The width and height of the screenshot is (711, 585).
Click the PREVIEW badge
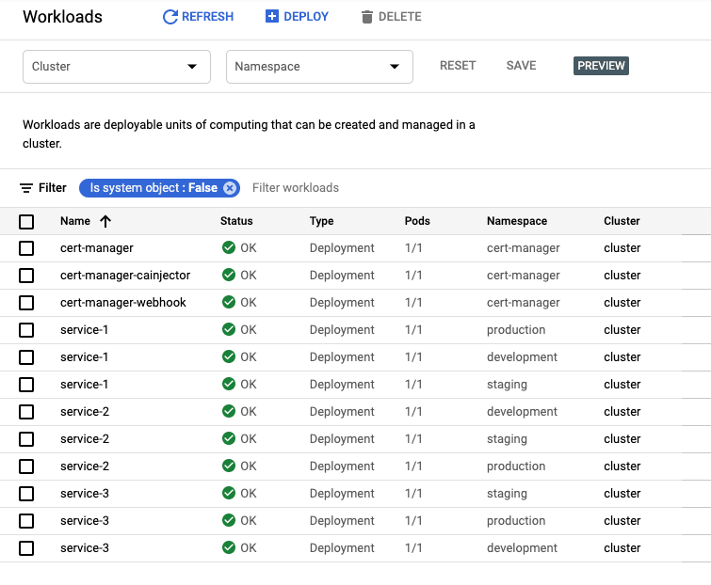pyautogui.click(x=601, y=66)
